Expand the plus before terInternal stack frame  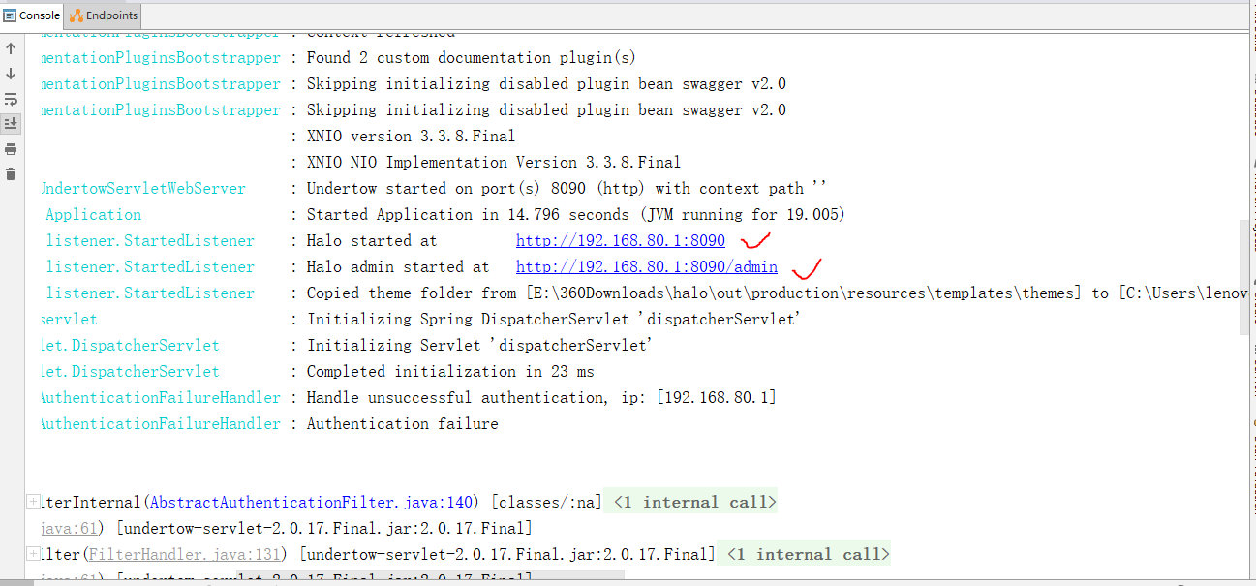pyautogui.click(x=32, y=502)
